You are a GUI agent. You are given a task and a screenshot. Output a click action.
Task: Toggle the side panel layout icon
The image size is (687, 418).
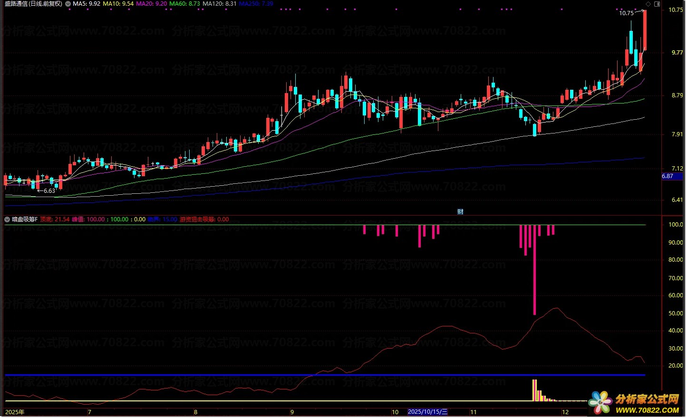(657, 4)
